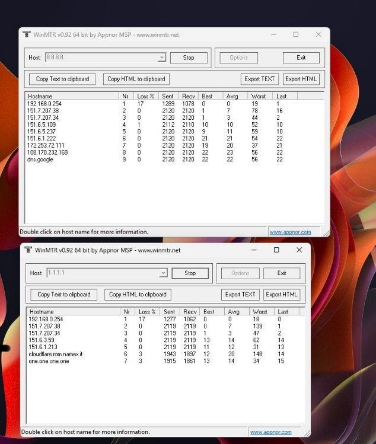
Task: Open www.appnor.com link in bottom window
Action: coord(270,432)
